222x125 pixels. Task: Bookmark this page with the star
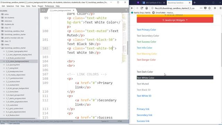point(210,8)
